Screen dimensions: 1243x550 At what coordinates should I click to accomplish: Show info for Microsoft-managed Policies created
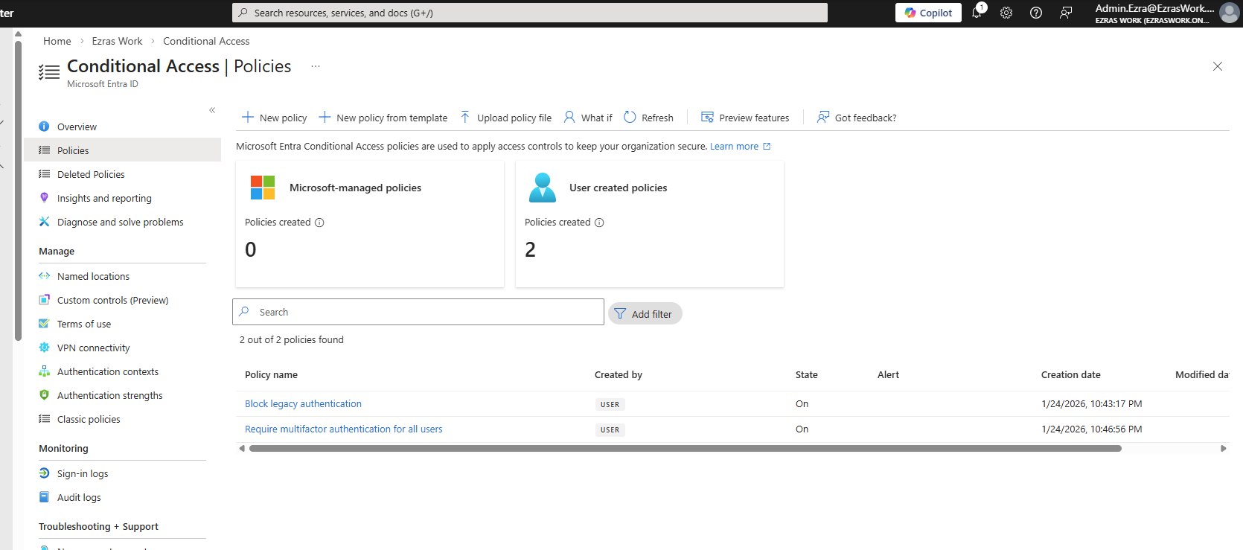(x=319, y=223)
